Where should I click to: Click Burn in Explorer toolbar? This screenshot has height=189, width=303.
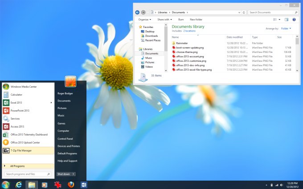click(181, 20)
